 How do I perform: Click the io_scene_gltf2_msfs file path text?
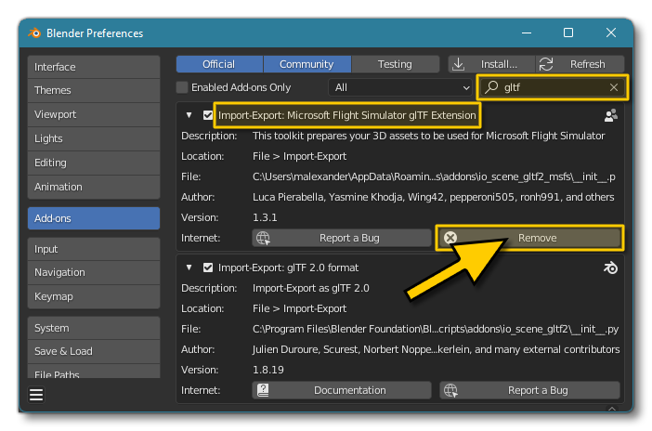(x=434, y=176)
